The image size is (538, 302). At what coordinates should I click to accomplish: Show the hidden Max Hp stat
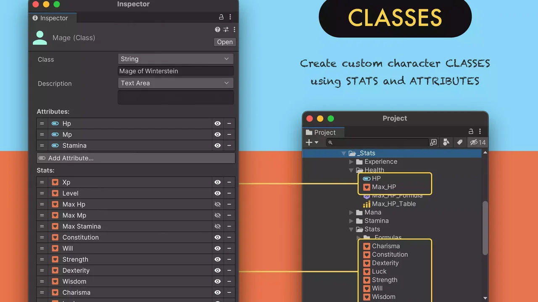click(x=217, y=204)
